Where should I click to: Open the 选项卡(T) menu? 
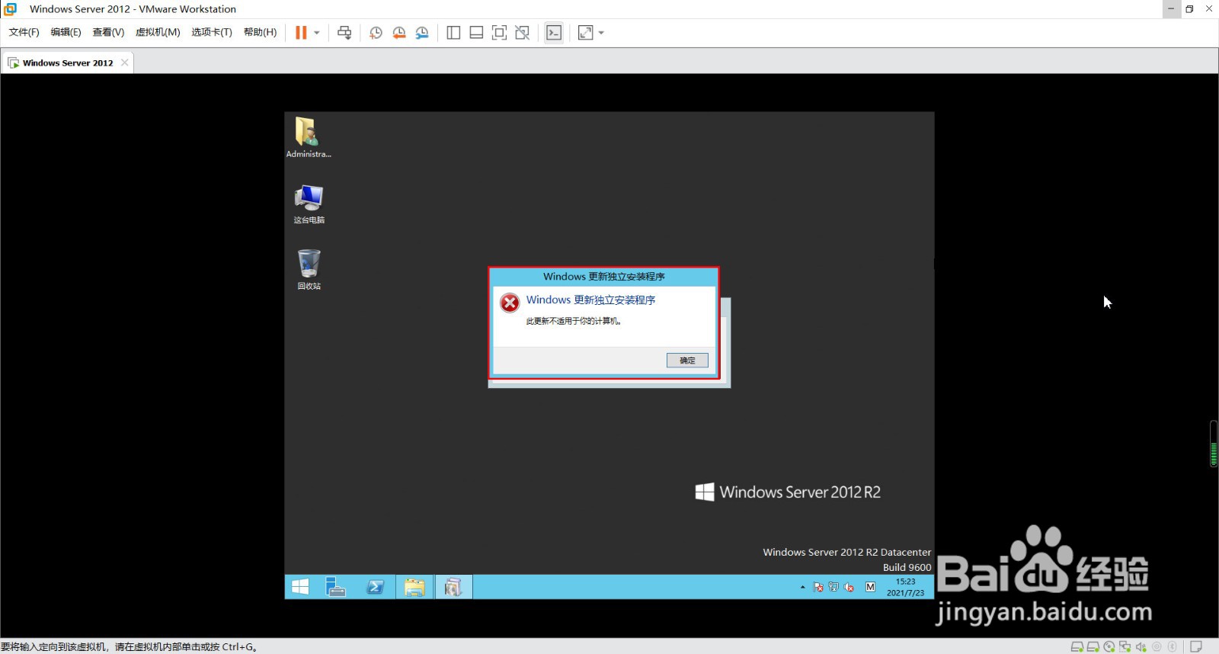212,32
